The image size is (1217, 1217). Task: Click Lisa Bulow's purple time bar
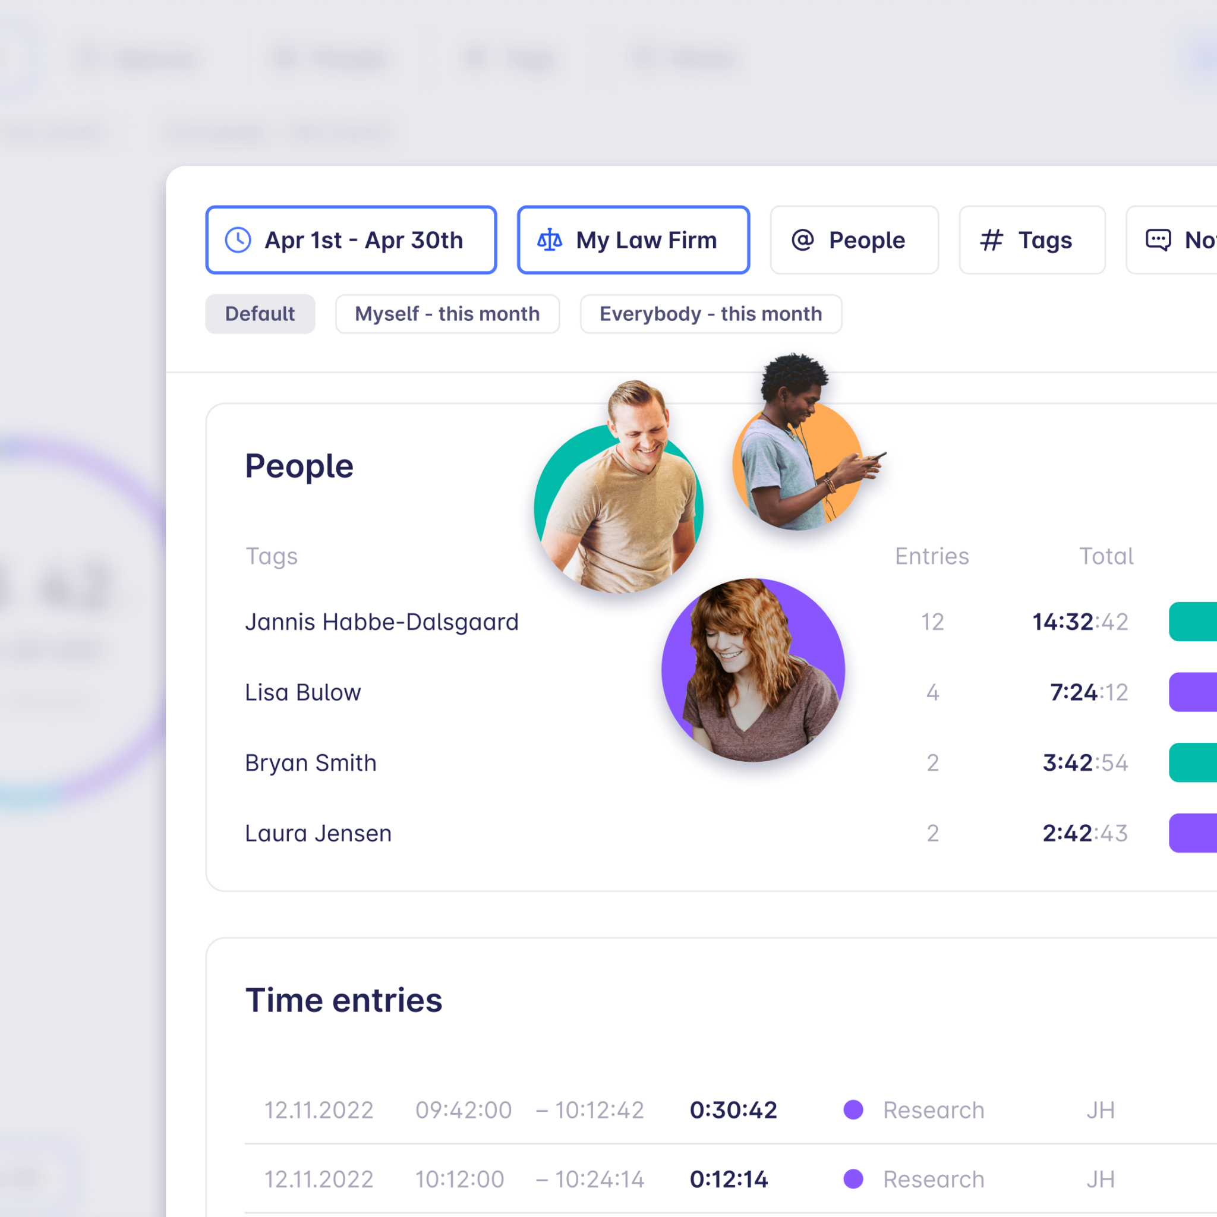[1193, 692]
